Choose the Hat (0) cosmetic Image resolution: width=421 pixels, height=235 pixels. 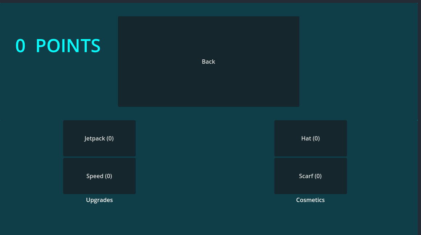click(x=311, y=138)
